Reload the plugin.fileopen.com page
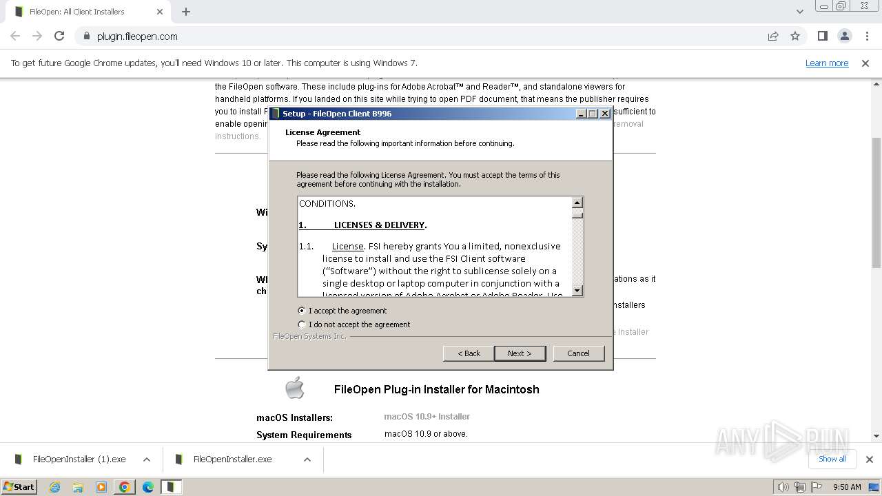Image resolution: width=882 pixels, height=496 pixels. (x=59, y=37)
